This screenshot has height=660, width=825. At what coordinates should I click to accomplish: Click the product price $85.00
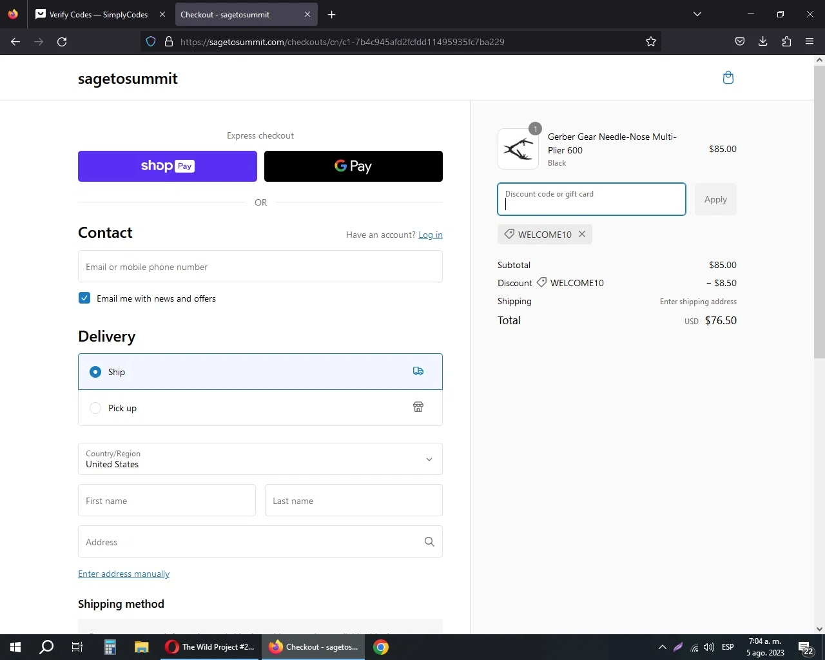coord(723,149)
